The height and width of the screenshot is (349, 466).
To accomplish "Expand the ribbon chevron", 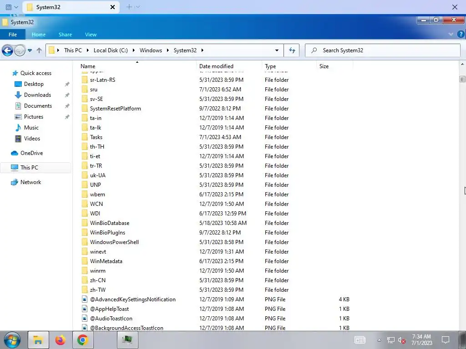I will (451, 35).
